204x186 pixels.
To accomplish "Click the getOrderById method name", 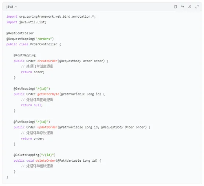I will pyautogui.click(x=48, y=94).
